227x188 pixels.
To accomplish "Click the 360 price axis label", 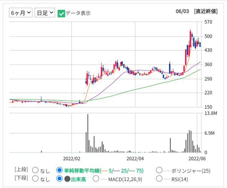I will [208, 64].
